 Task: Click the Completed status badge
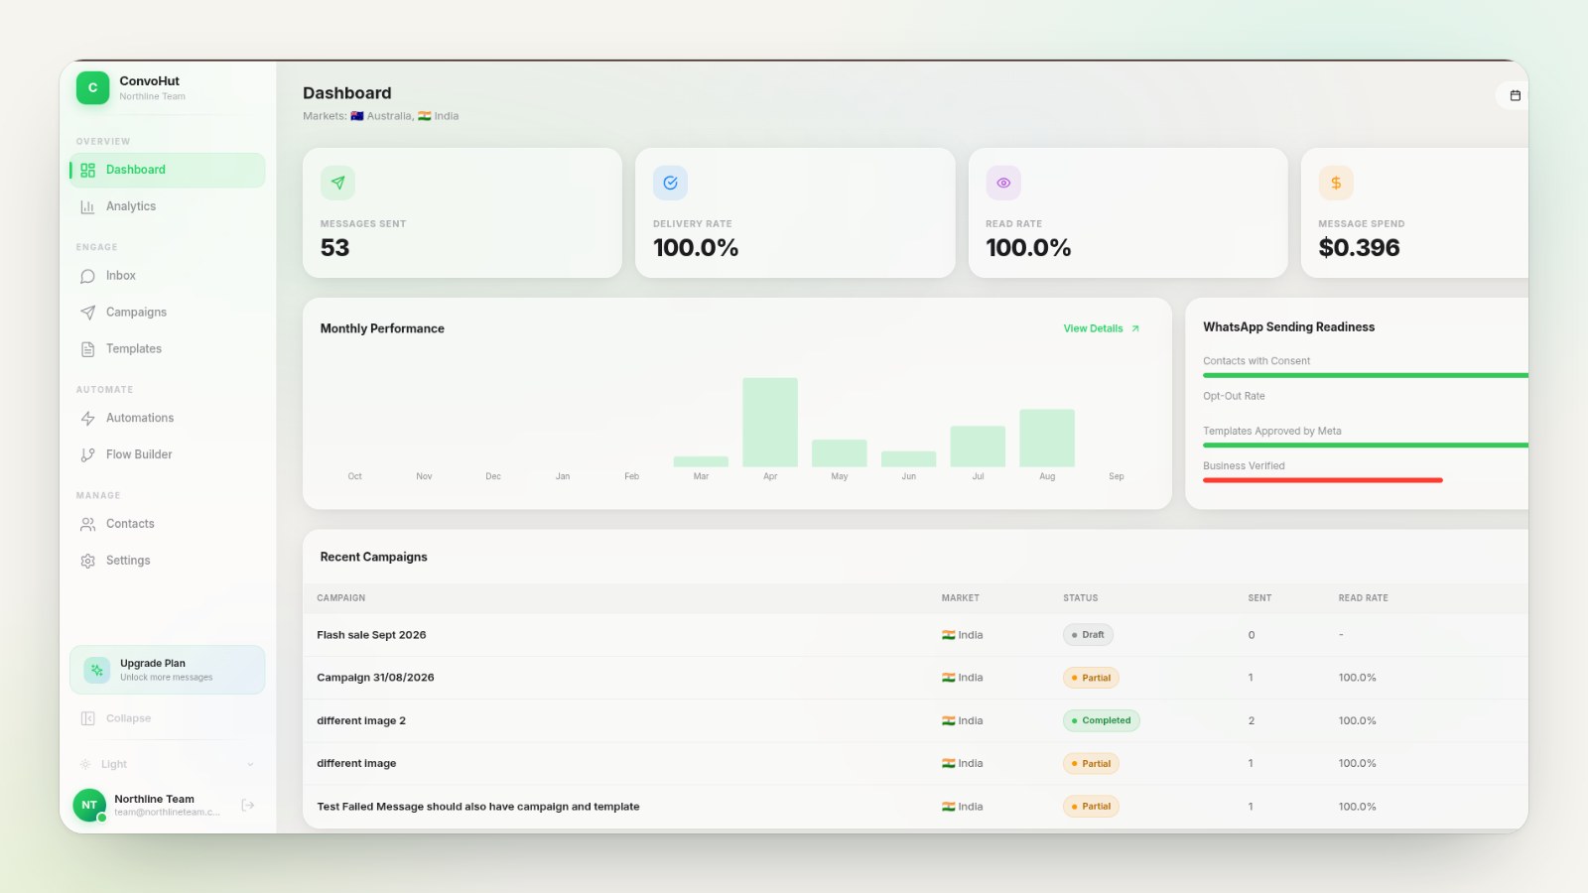(1101, 720)
